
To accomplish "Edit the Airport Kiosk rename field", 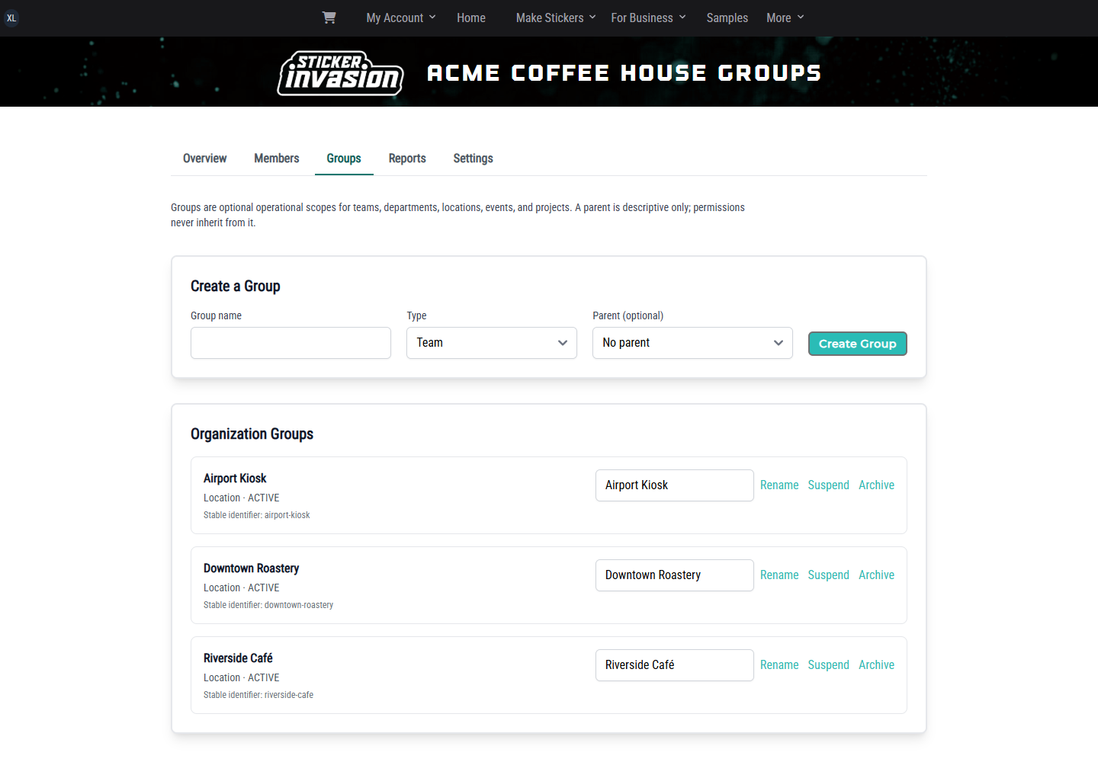I will (x=675, y=485).
